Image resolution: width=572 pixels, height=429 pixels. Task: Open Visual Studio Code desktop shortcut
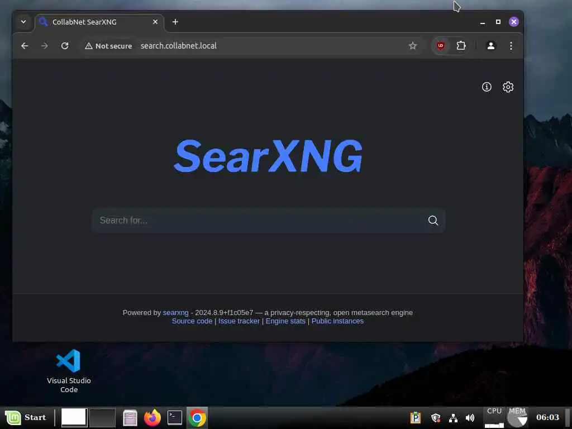point(69,371)
